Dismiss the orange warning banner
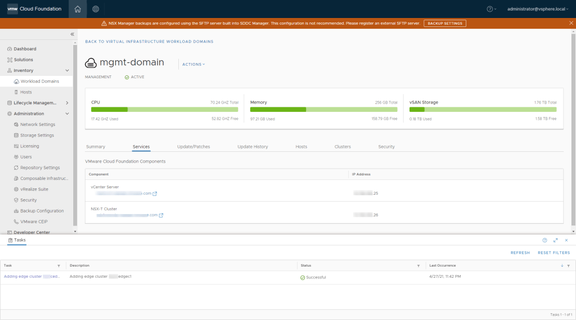576x320 pixels. point(571,23)
